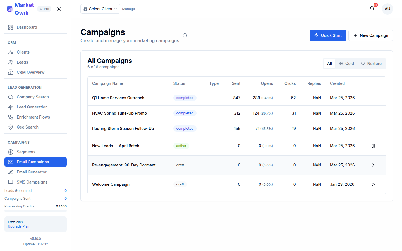Select the All campaigns filter
The height and width of the screenshot is (251, 402).
(329, 63)
